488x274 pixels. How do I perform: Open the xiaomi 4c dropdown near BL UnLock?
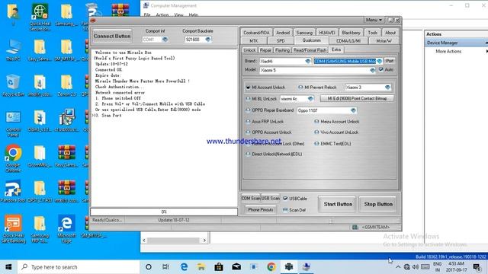[x=310, y=99]
